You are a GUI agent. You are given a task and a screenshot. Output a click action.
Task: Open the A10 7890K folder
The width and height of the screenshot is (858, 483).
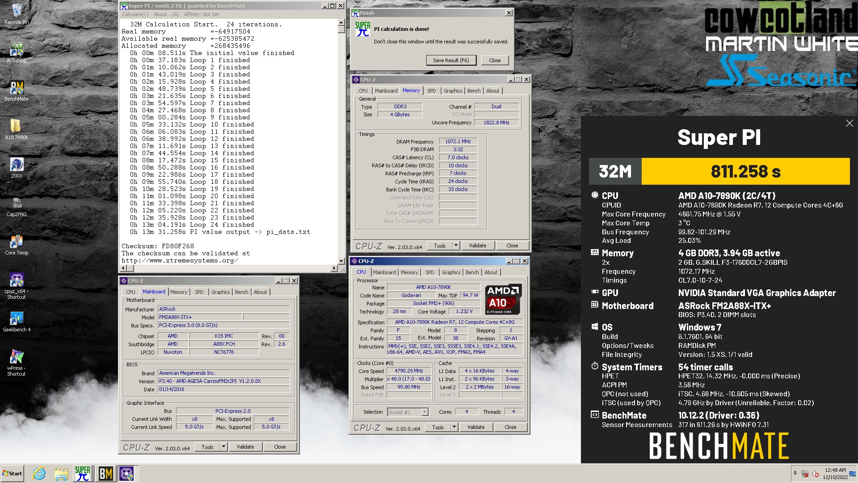[x=17, y=129]
